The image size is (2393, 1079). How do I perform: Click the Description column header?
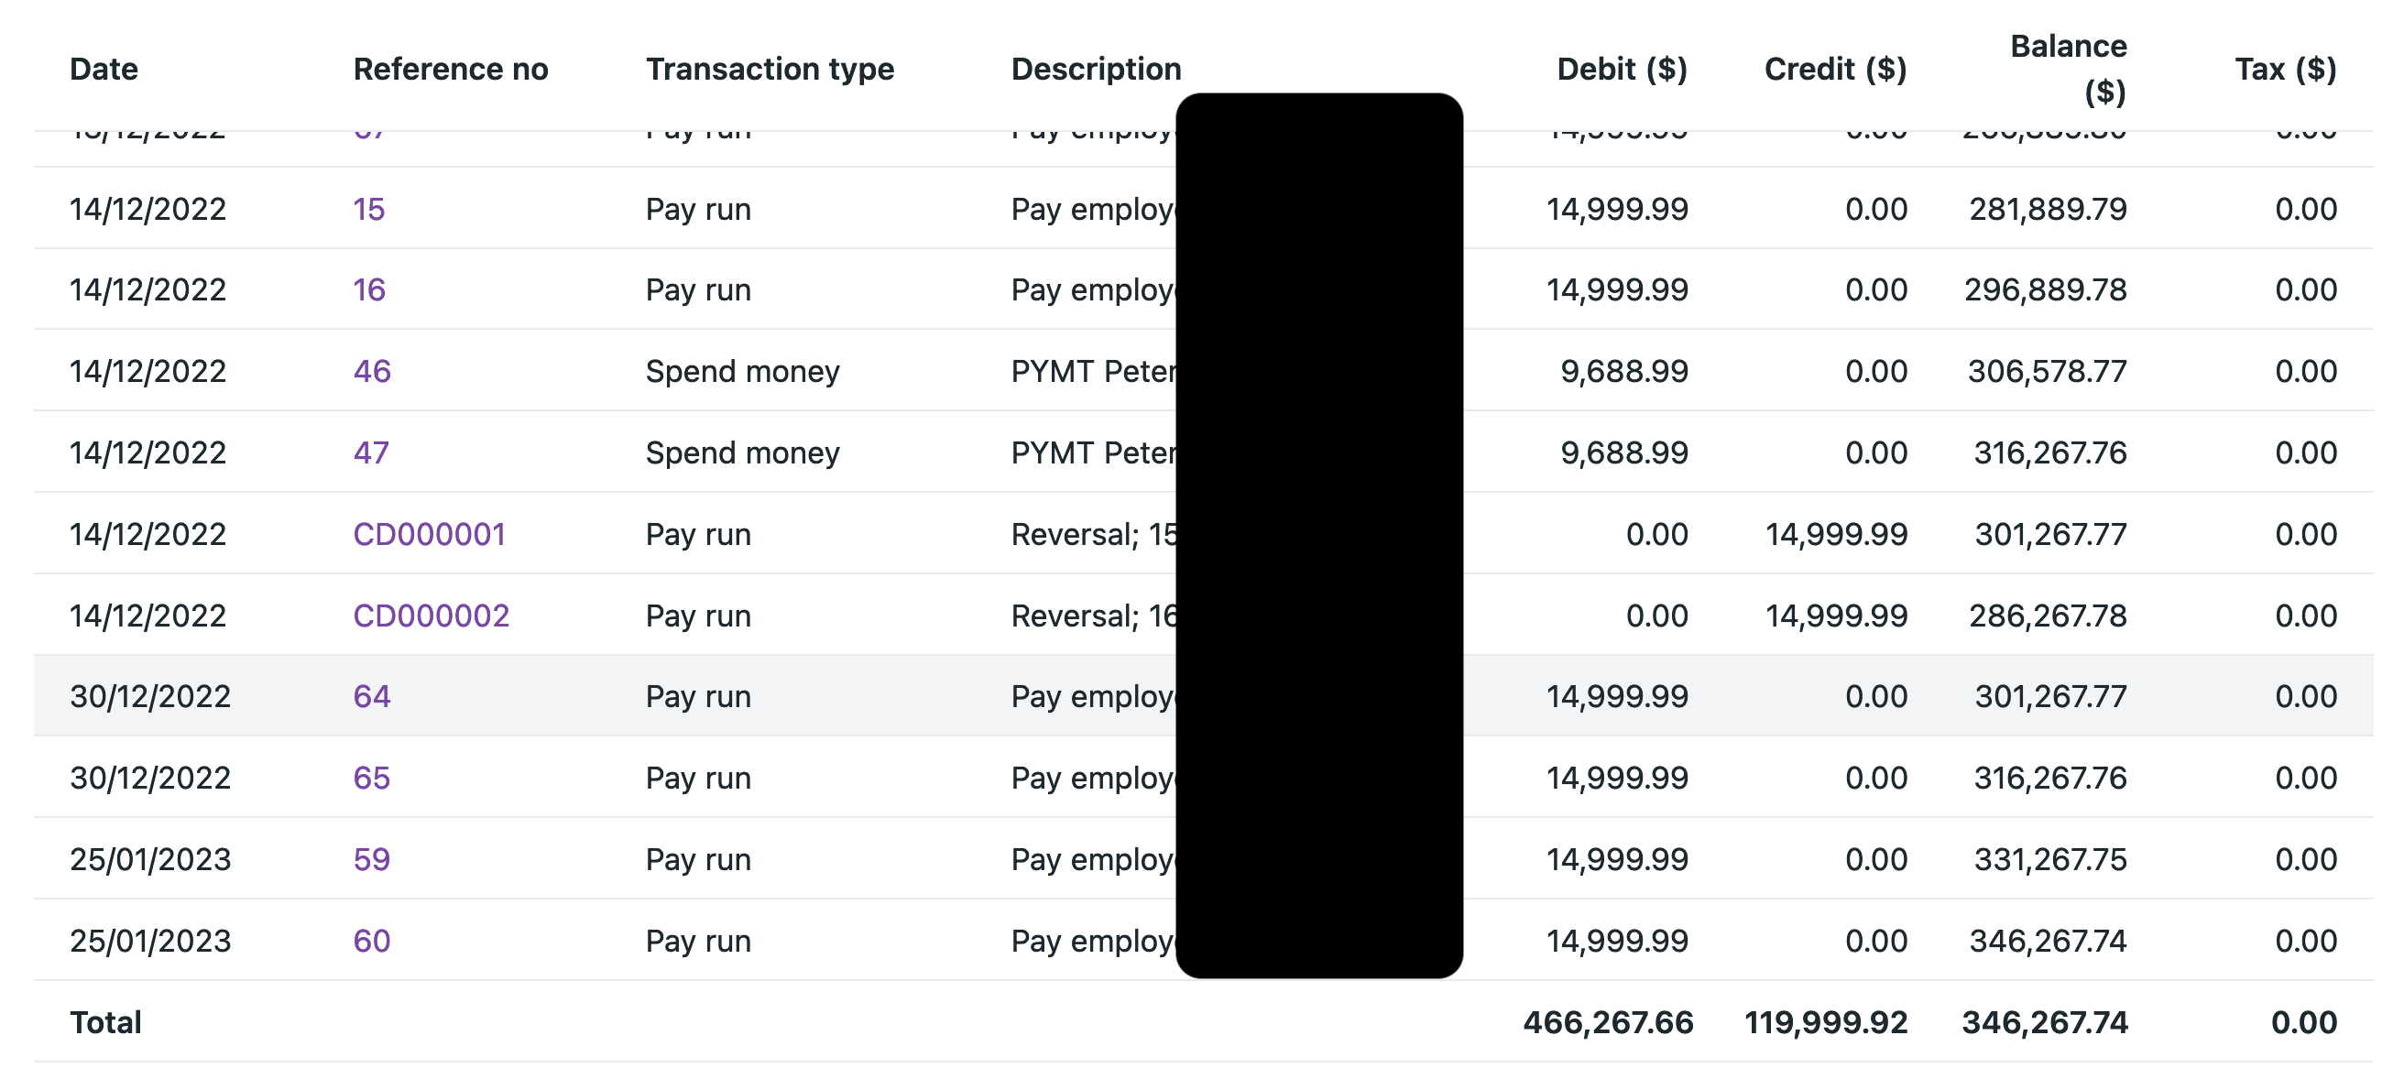click(x=1096, y=69)
